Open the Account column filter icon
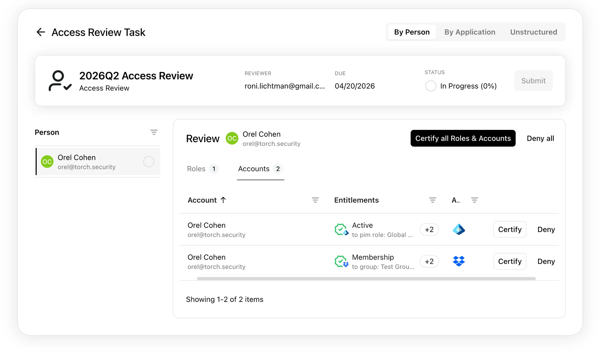Screen dimensions: 616x354 (315, 200)
